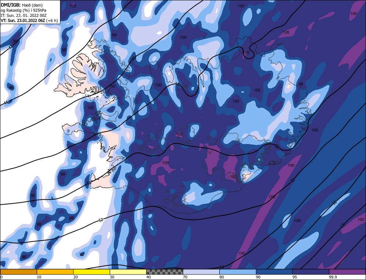Click the orange 0-10 legend swatch

click(18, 272)
